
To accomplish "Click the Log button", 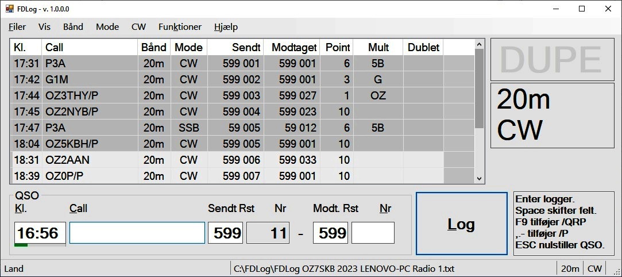I will pos(461,224).
